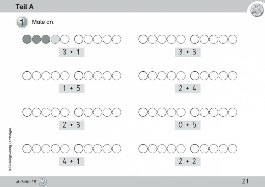Click the '0 + 5' equation box
The height and width of the screenshot is (187, 265).
[188, 125]
